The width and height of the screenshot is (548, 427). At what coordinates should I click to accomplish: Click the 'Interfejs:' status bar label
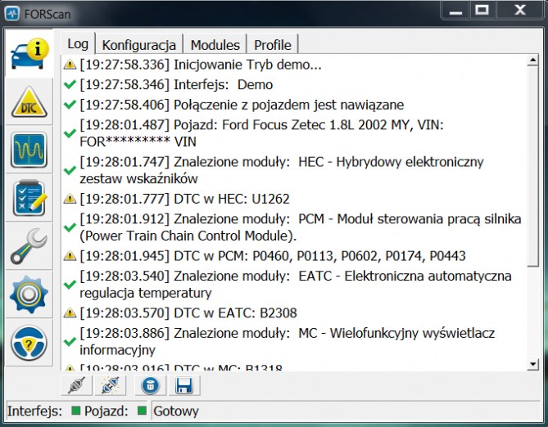click(x=34, y=411)
